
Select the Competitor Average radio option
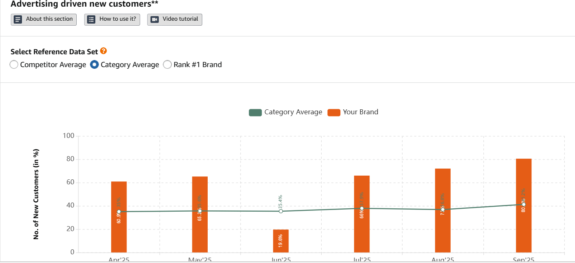[14, 65]
